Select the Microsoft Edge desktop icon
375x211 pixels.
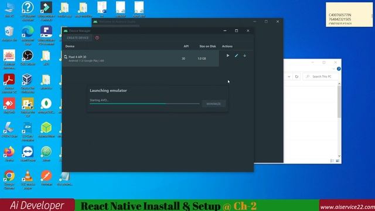click(x=28, y=35)
